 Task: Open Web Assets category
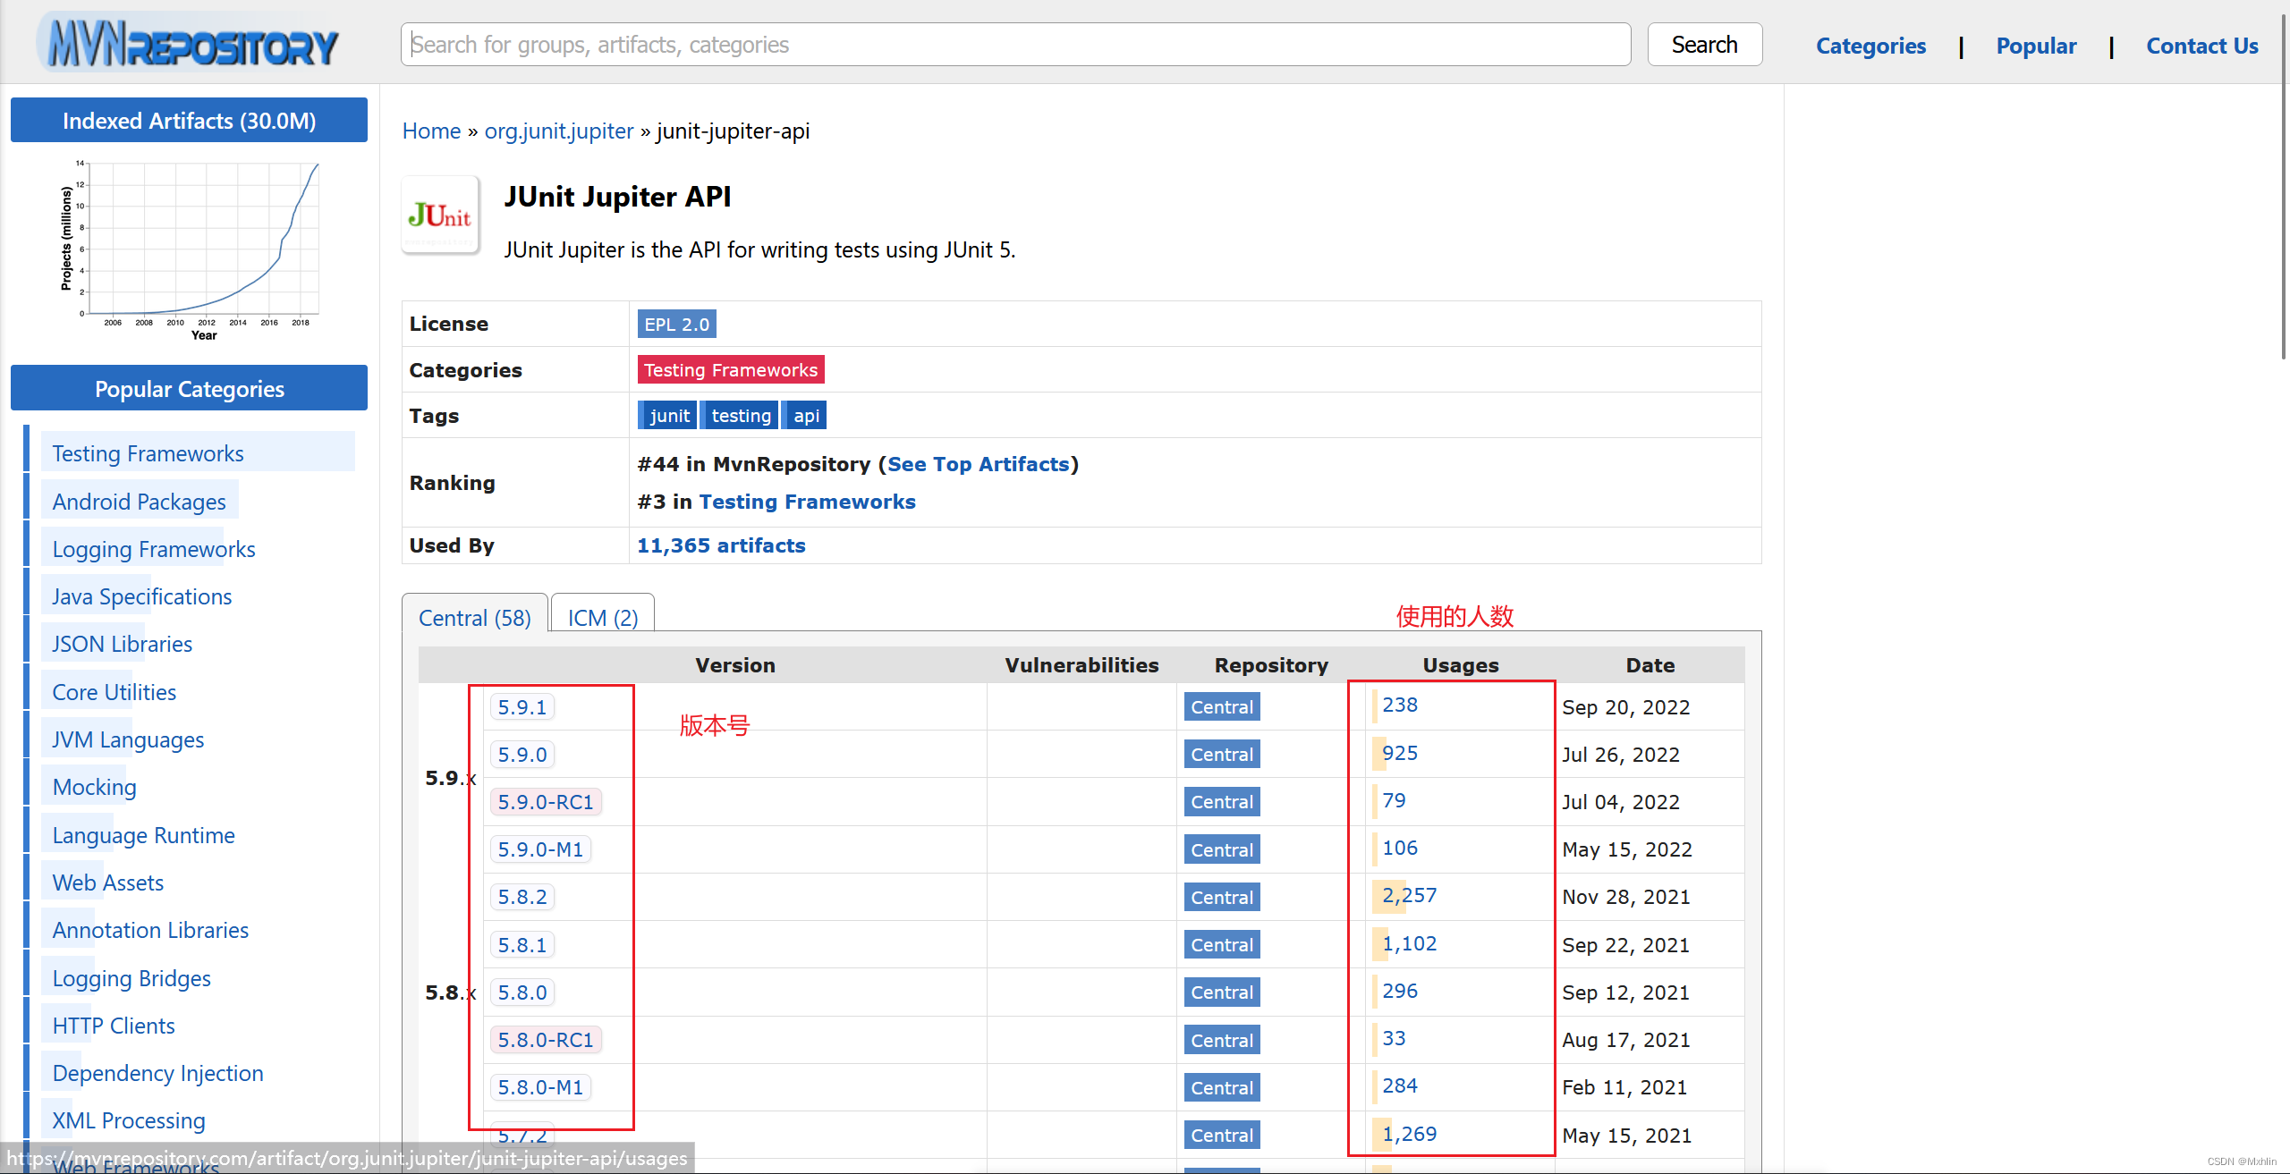107,883
